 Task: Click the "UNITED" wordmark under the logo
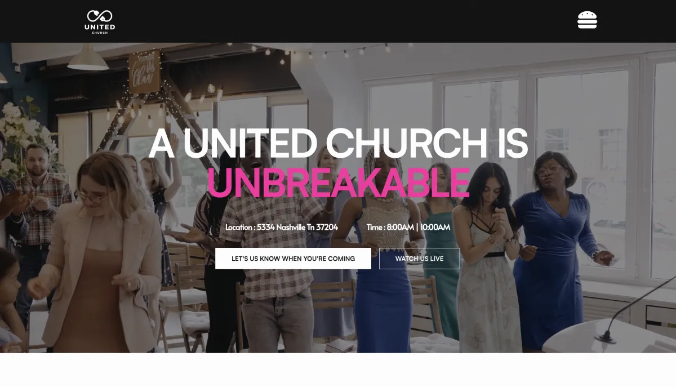[x=100, y=27]
